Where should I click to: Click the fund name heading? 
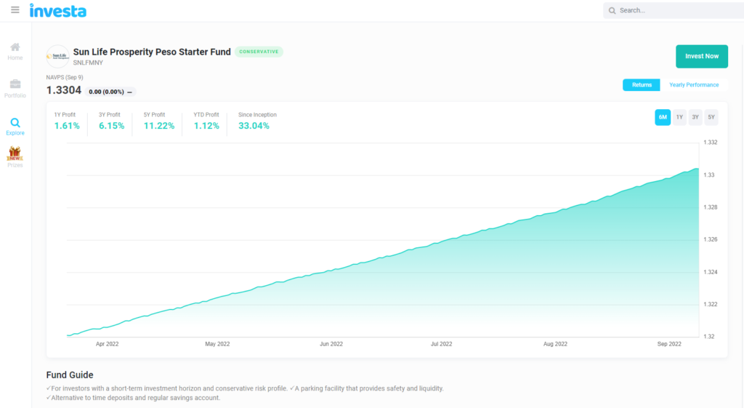(x=152, y=52)
